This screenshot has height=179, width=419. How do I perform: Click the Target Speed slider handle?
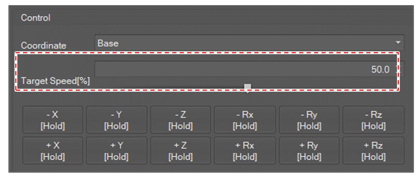(x=248, y=87)
